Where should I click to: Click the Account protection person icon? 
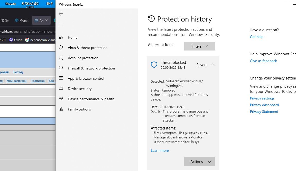[x=61, y=58]
